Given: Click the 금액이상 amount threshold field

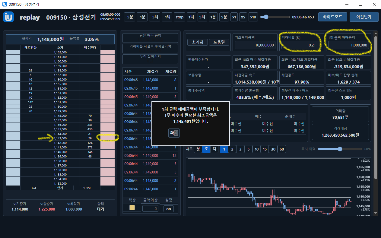Looking at the screenshot, I should (150, 208).
